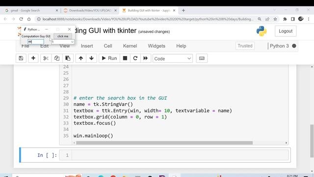The width and height of the screenshot is (314, 177).
Task: Open the Kernel menu
Action: click(x=130, y=46)
